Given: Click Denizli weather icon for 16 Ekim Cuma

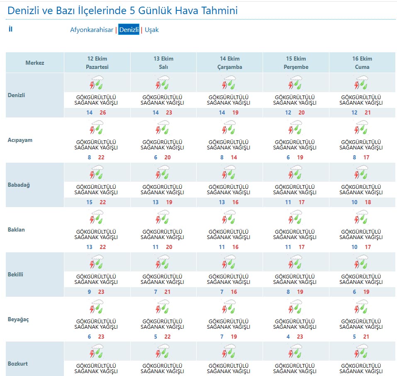Looking at the screenshot, I should [362, 82].
